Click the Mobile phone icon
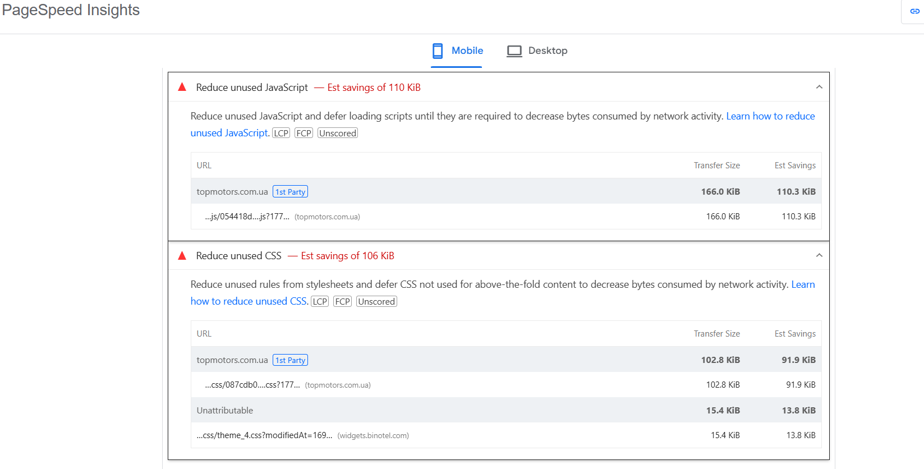This screenshot has width=924, height=469. [x=438, y=51]
